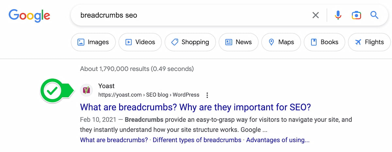Clear the search box with X icon
The width and height of the screenshot is (392, 152).
click(x=316, y=15)
